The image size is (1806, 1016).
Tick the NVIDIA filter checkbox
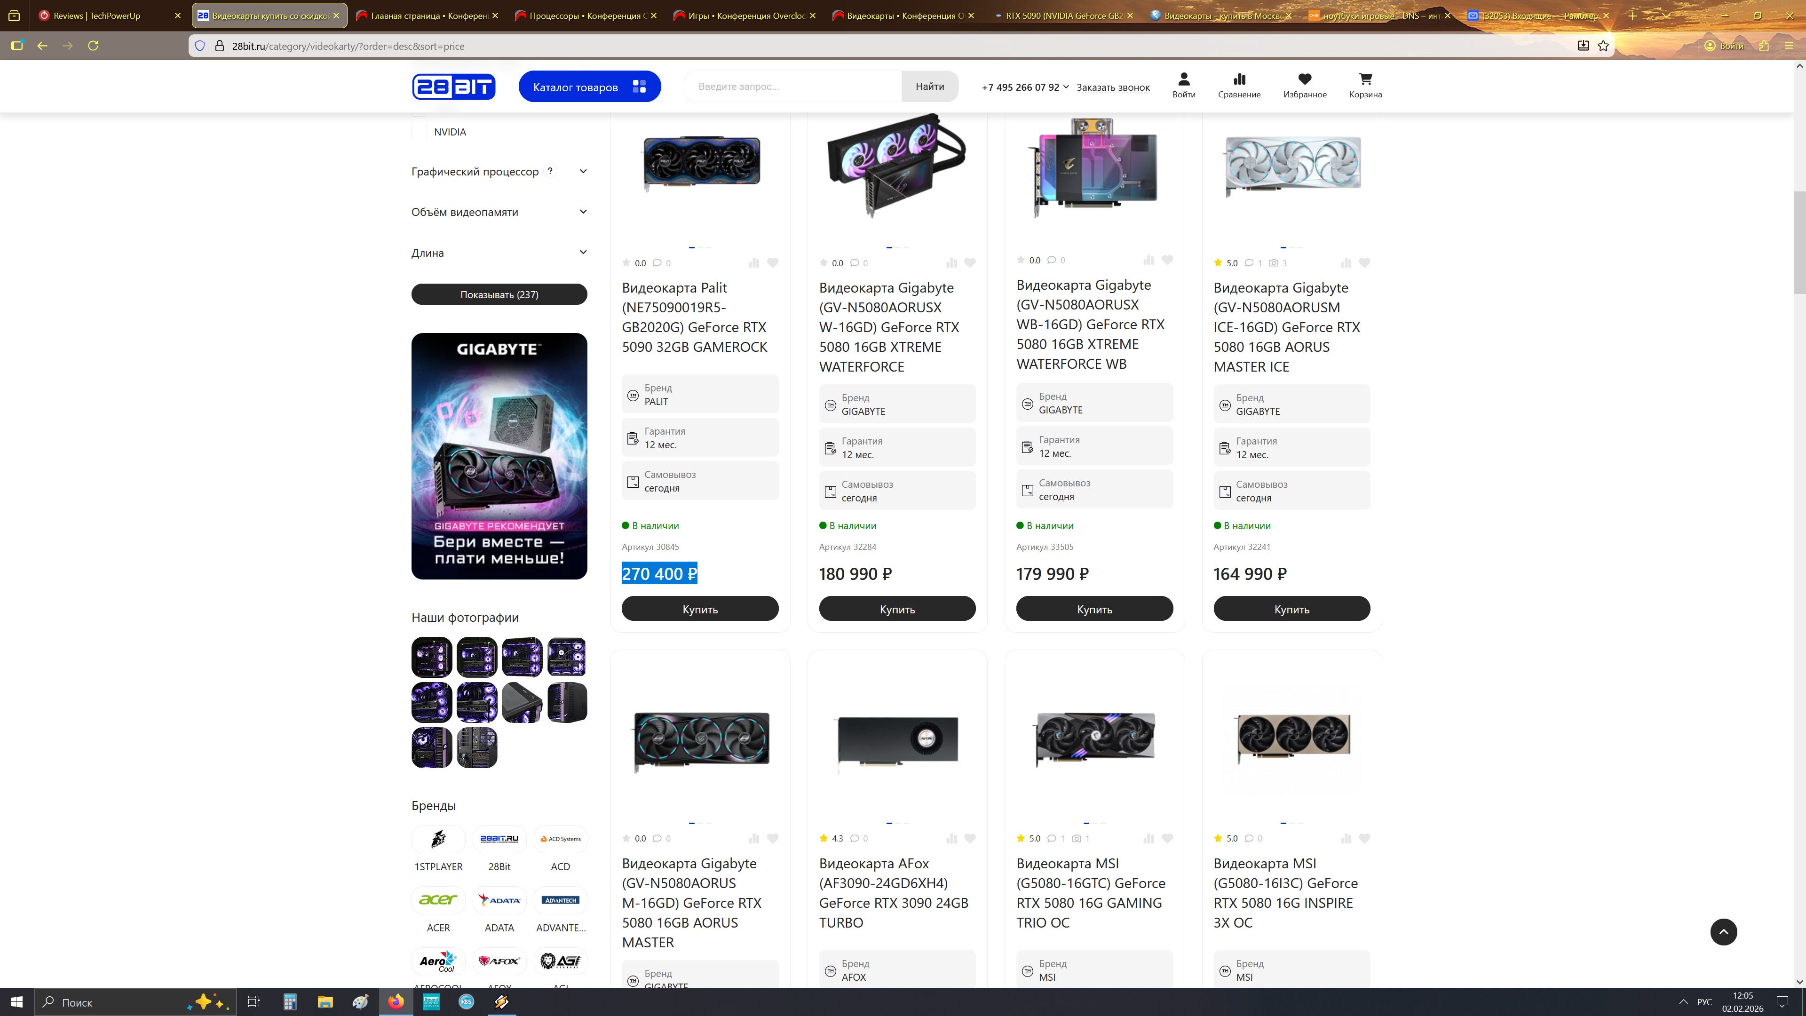coord(419,132)
